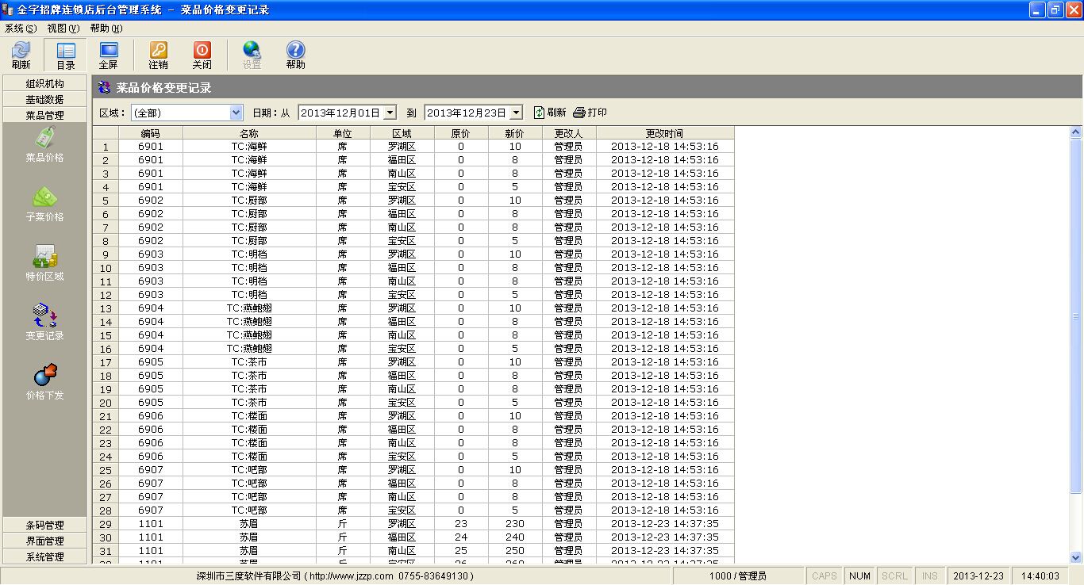This screenshot has width=1084, height=585.
Task: Open the 系统(S) menu
Action: [x=21, y=28]
